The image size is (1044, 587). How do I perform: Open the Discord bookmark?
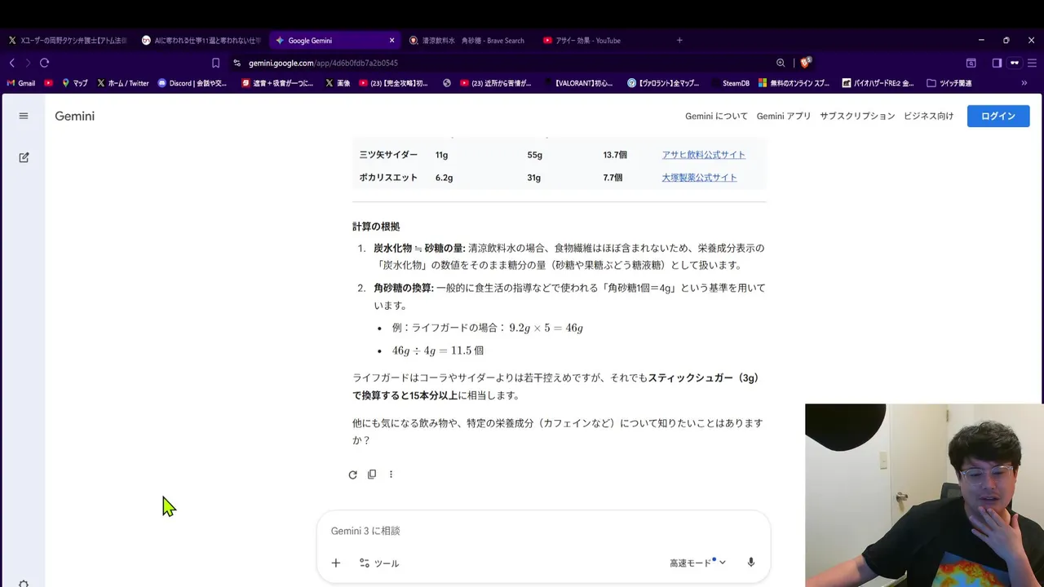tap(192, 83)
